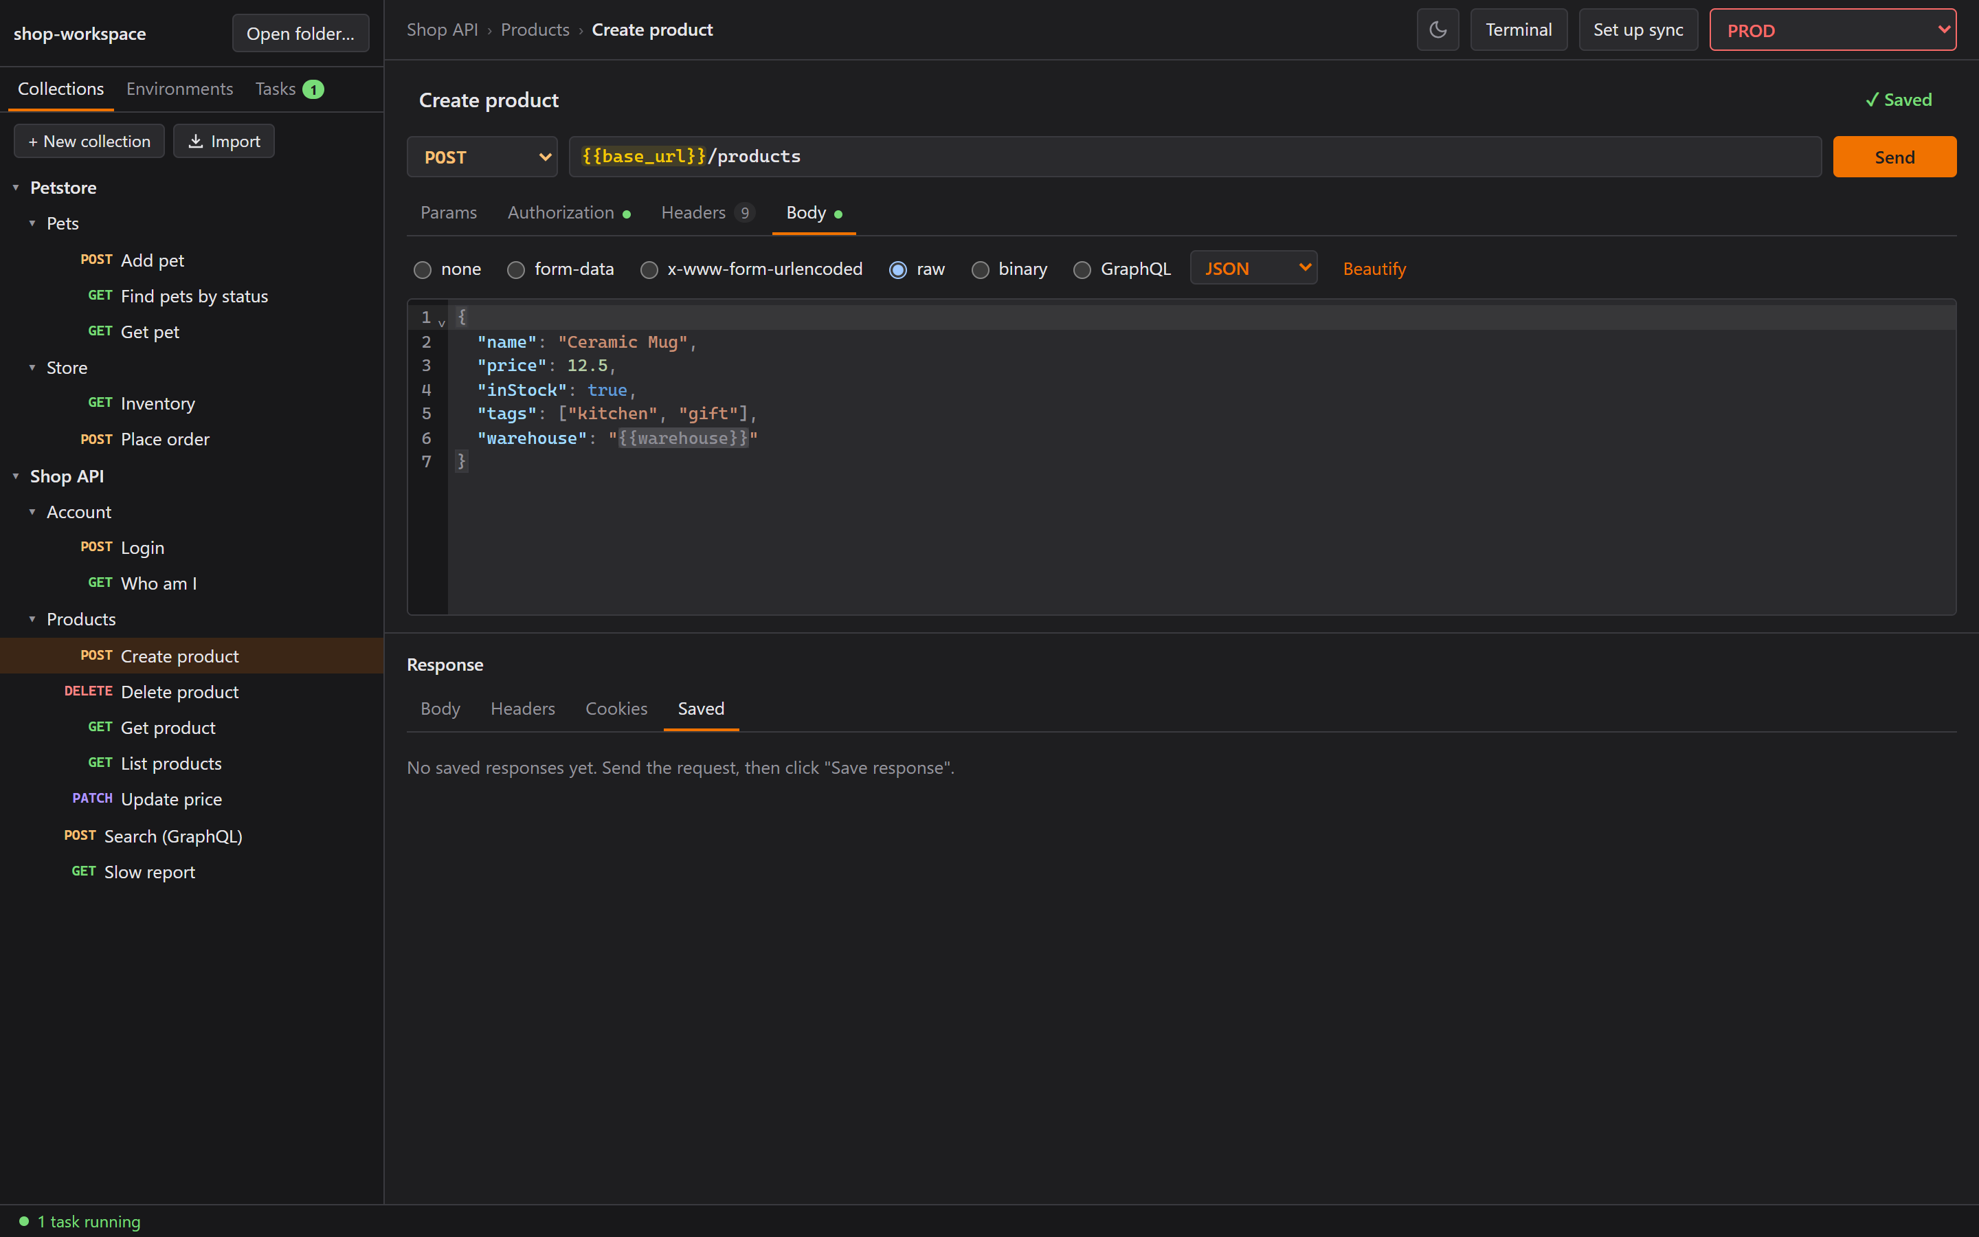Click the Tasks count badge
1979x1237 pixels.
click(313, 89)
